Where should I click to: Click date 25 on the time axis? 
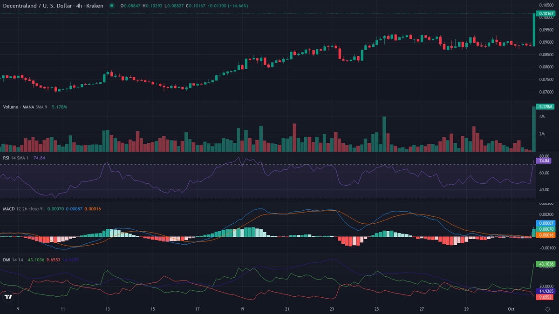[x=376, y=309]
